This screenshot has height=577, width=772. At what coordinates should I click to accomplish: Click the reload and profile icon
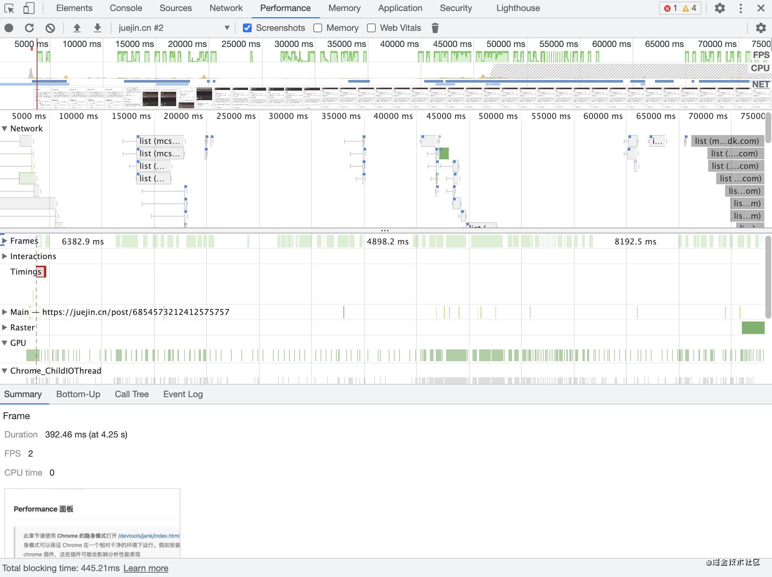point(29,28)
